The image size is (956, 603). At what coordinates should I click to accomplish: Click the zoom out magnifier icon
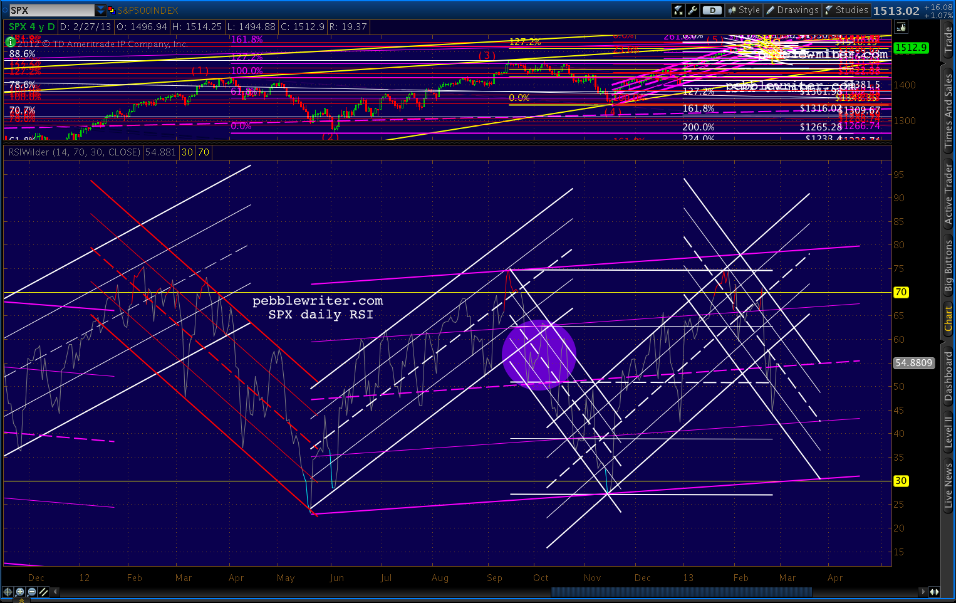click(x=32, y=592)
